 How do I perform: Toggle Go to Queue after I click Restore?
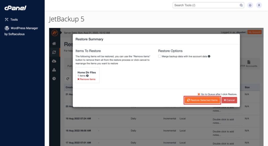pyautogui.click(x=199, y=94)
